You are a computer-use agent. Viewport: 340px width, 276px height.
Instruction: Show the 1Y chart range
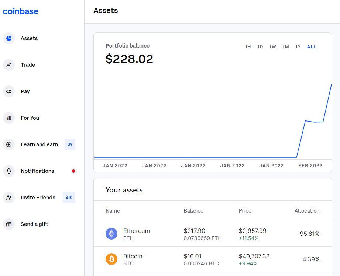(x=298, y=47)
